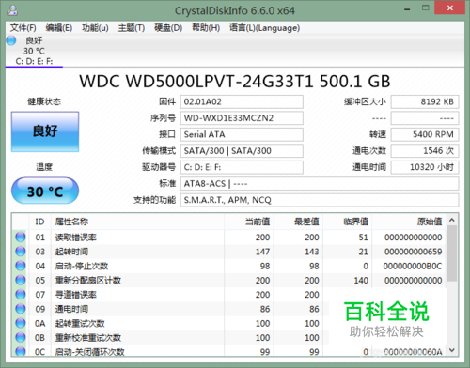This screenshot has width=470, height=368.
Task: Click the scroll down arrow of attribute list
Action: [452, 350]
